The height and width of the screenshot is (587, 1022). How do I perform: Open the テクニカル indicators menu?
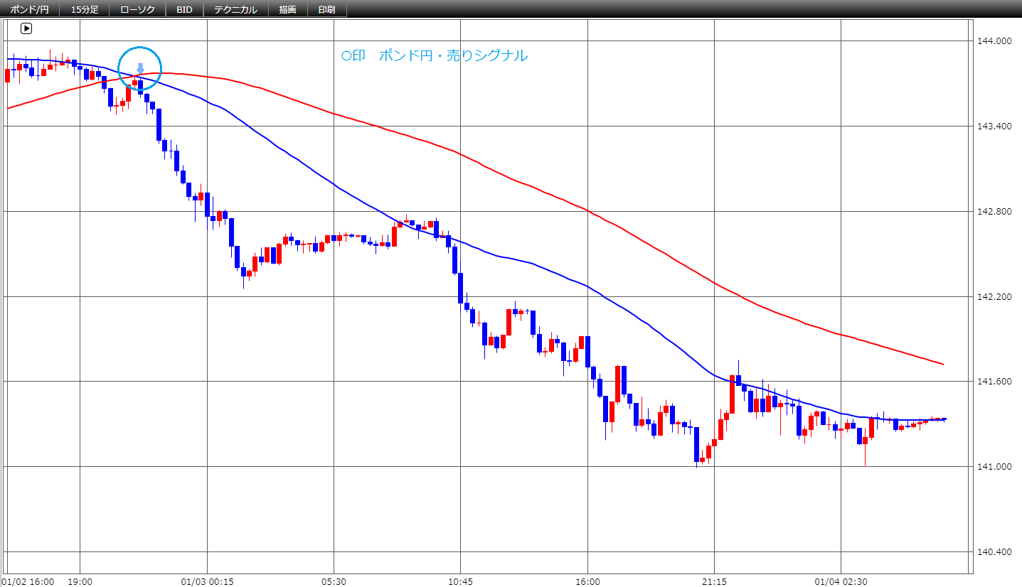235,9
